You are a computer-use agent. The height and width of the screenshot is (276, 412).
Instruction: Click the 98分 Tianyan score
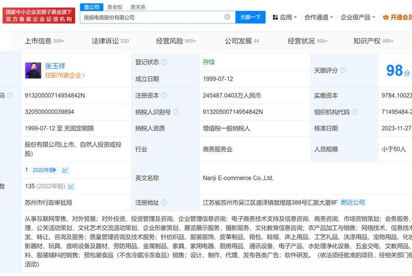tap(398, 70)
